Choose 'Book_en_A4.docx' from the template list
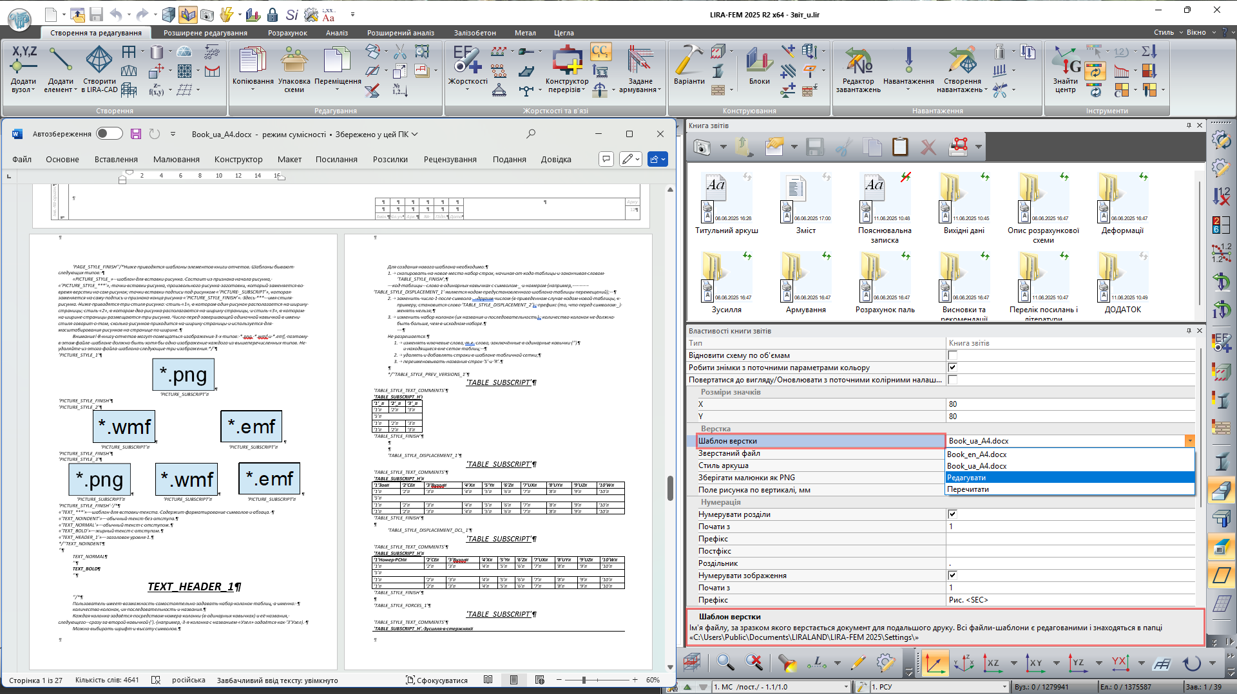Screen dimensions: 1237x694 [x=977, y=455]
